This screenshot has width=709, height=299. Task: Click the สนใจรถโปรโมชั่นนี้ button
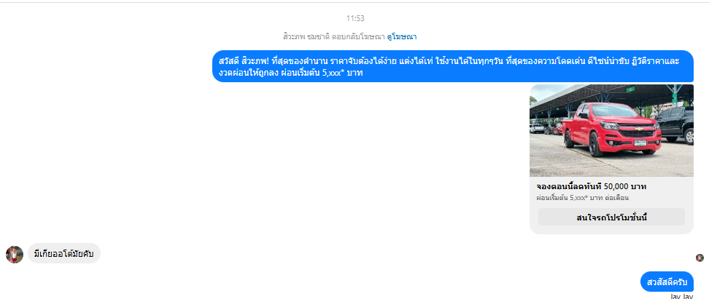pos(611,218)
